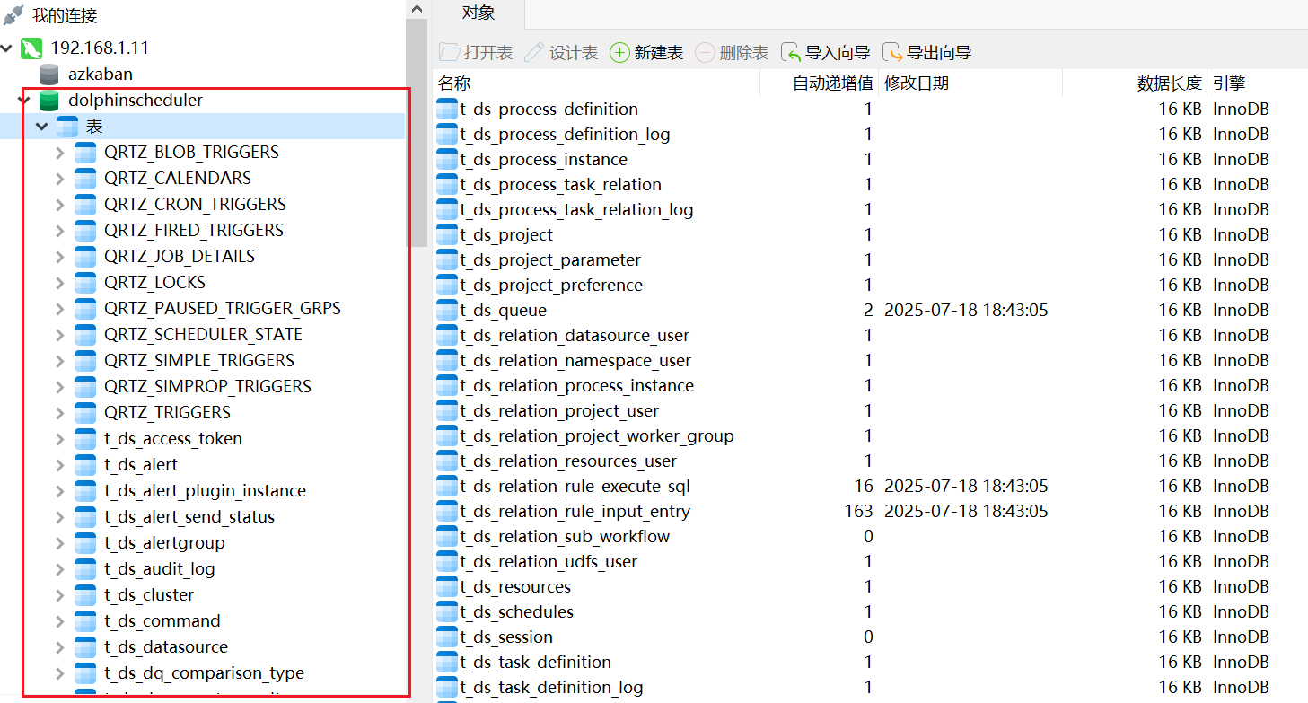This screenshot has width=1308, height=703.
Task: Expand t_ds_dq_comparison_type tree node
Action: point(59,673)
